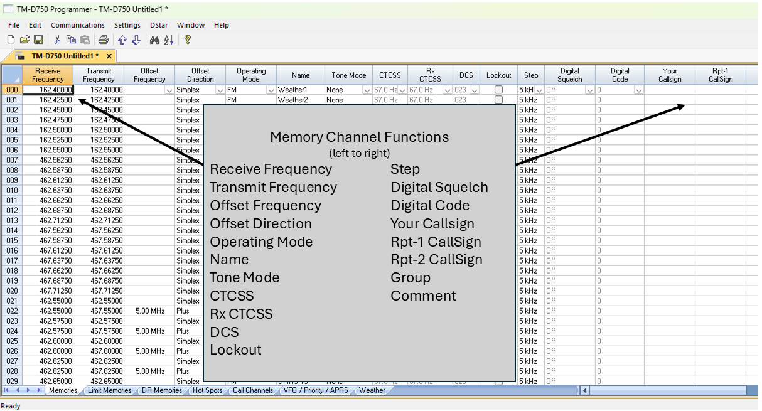Image resolution: width=762 pixels, height=411 pixels.
Task: Go to the next sheet tab arrow
Action: point(28,390)
